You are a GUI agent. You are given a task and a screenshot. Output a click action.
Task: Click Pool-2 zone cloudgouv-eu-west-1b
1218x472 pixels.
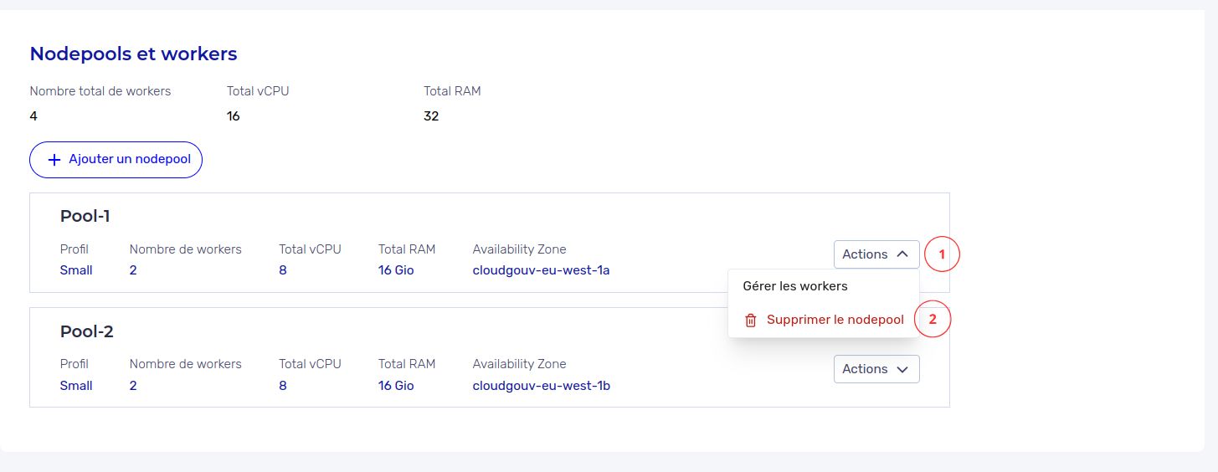pyautogui.click(x=541, y=386)
